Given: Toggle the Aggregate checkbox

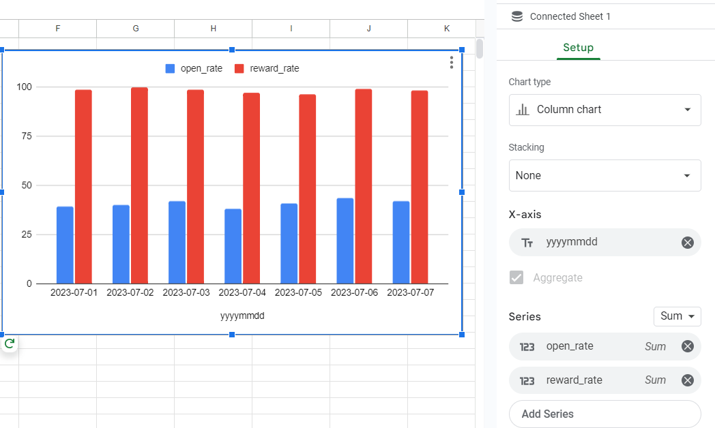Looking at the screenshot, I should (516, 277).
